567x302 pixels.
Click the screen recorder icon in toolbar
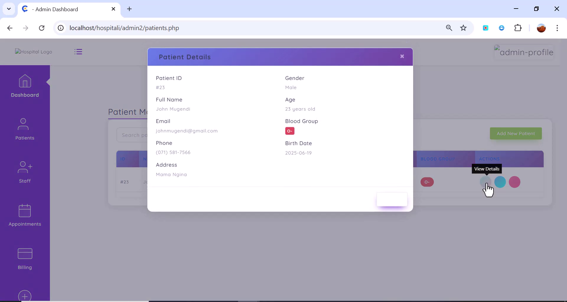pos(486,28)
